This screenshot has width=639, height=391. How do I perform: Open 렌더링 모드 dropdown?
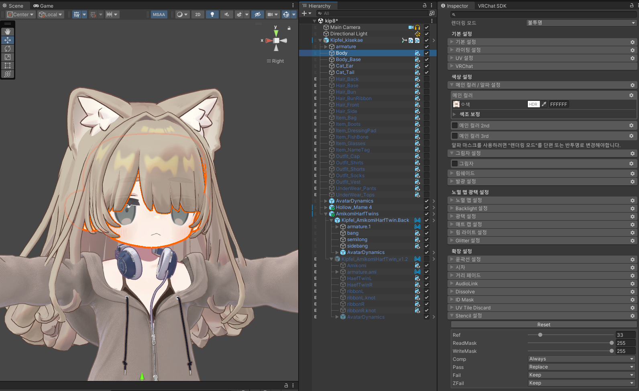pos(581,23)
